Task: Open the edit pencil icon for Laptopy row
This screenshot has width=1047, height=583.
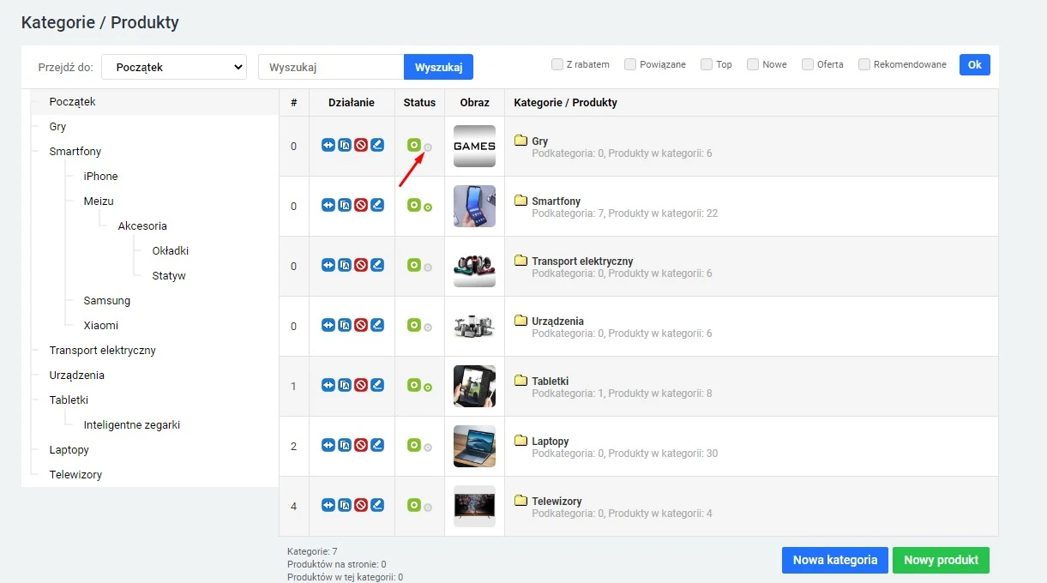Action: click(377, 445)
